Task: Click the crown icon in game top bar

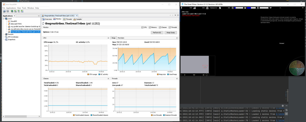Action: click(245, 8)
